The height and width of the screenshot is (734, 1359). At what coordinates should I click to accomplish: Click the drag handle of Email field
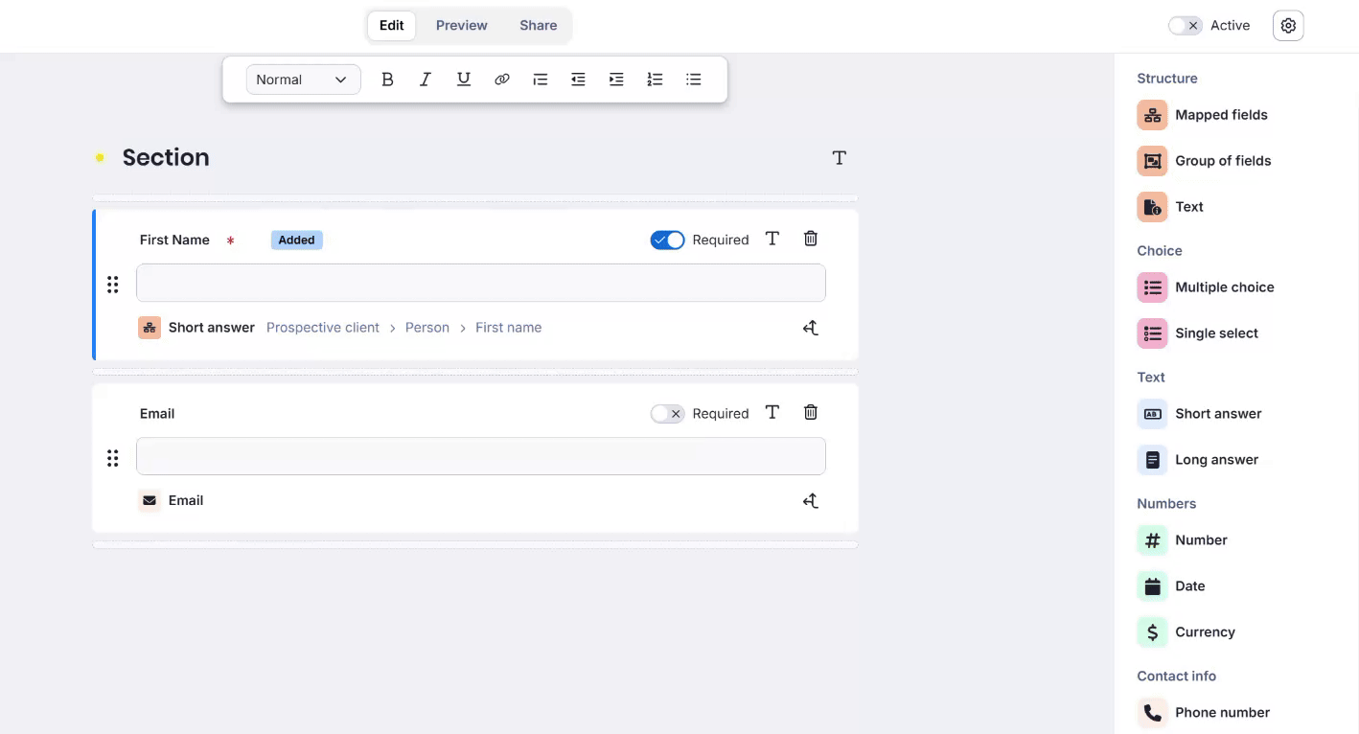[113, 458]
